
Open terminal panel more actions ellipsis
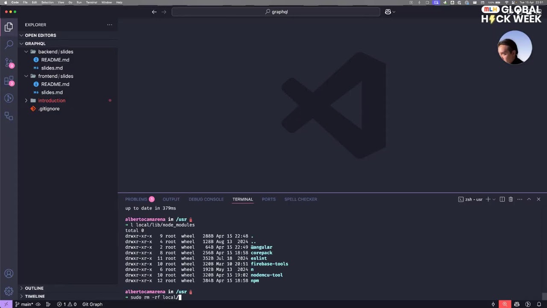point(520,199)
